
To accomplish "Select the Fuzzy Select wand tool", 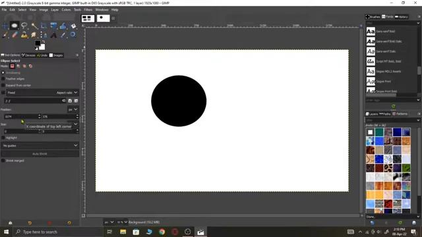I will (x=34, y=26).
